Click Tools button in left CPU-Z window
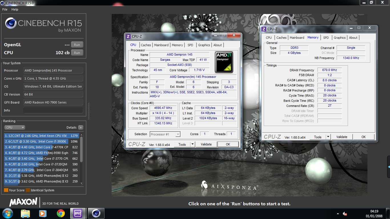Viewport: 390px width, 219px height. coord(182,144)
